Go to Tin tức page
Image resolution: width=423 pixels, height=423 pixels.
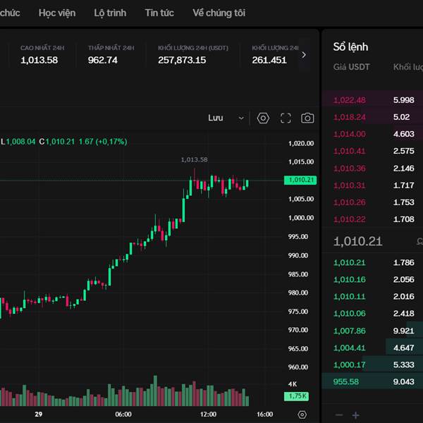[x=159, y=13]
